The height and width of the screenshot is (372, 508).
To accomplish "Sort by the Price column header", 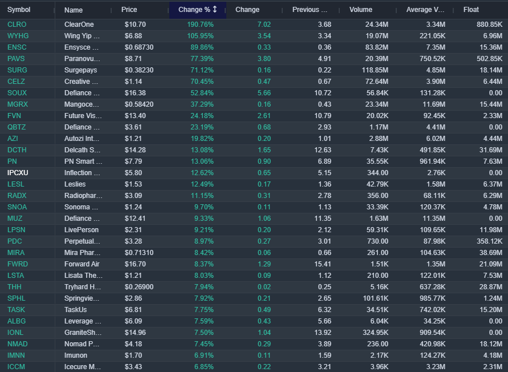I will (x=129, y=10).
